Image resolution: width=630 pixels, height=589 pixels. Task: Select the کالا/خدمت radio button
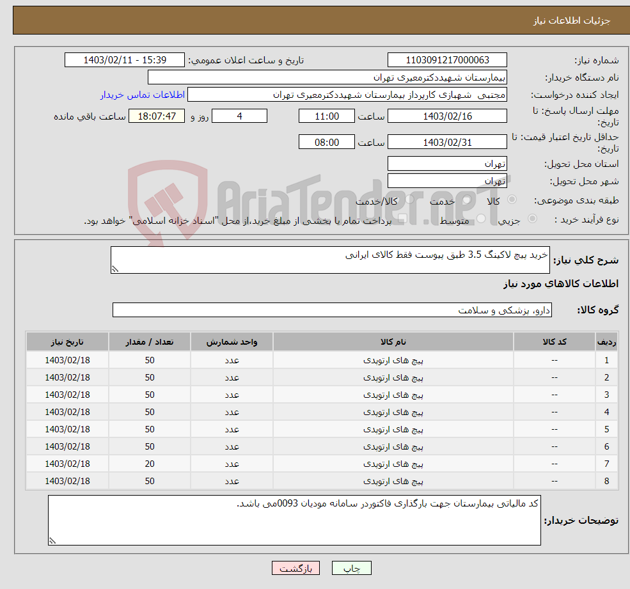409,200
